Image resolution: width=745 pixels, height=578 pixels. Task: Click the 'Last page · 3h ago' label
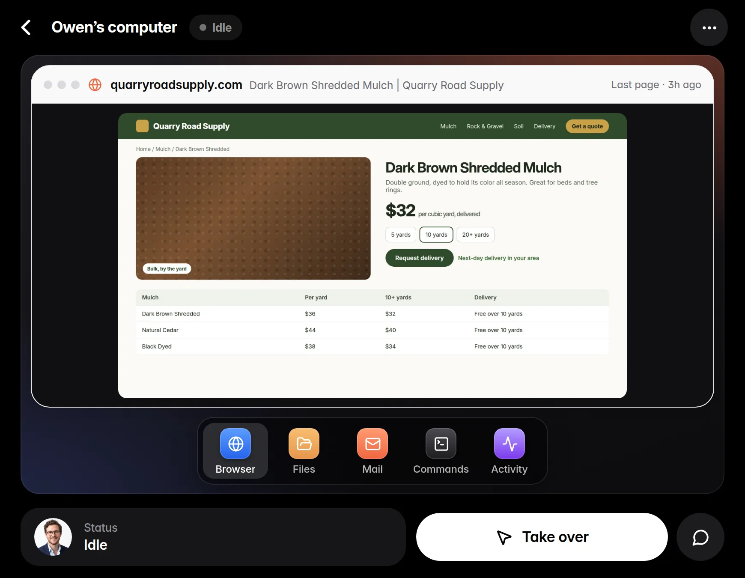point(656,85)
